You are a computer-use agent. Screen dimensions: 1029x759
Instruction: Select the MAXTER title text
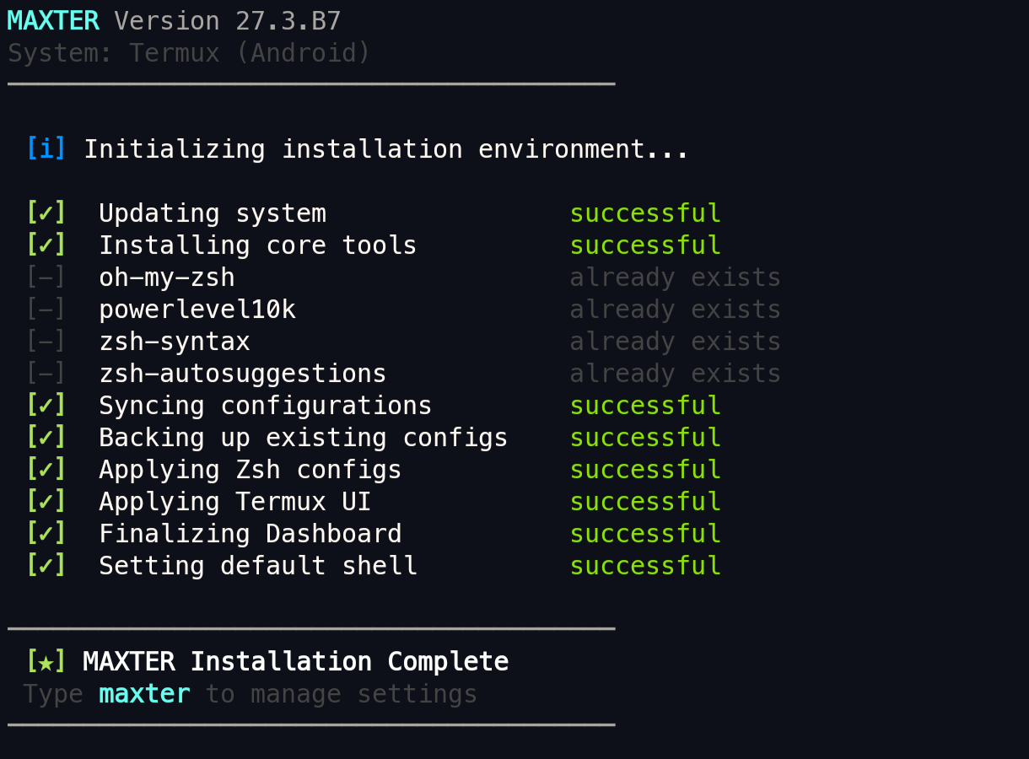[53, 21]
